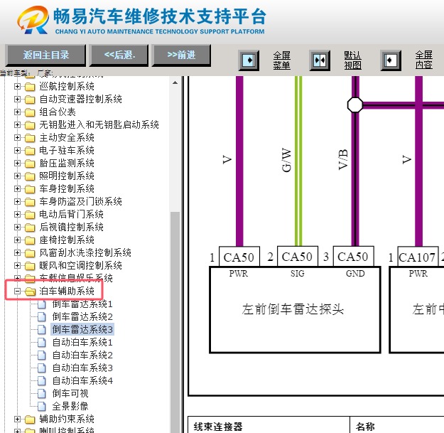Open the 默认视图 link
The height and width of the screenshot is (433, 444).
point(352,60)
